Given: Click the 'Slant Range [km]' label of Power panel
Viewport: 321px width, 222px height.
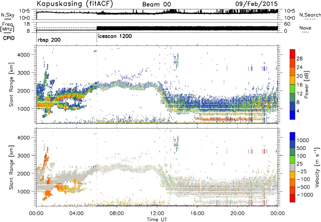Looking at the screenshot, I should pos(11,85).
